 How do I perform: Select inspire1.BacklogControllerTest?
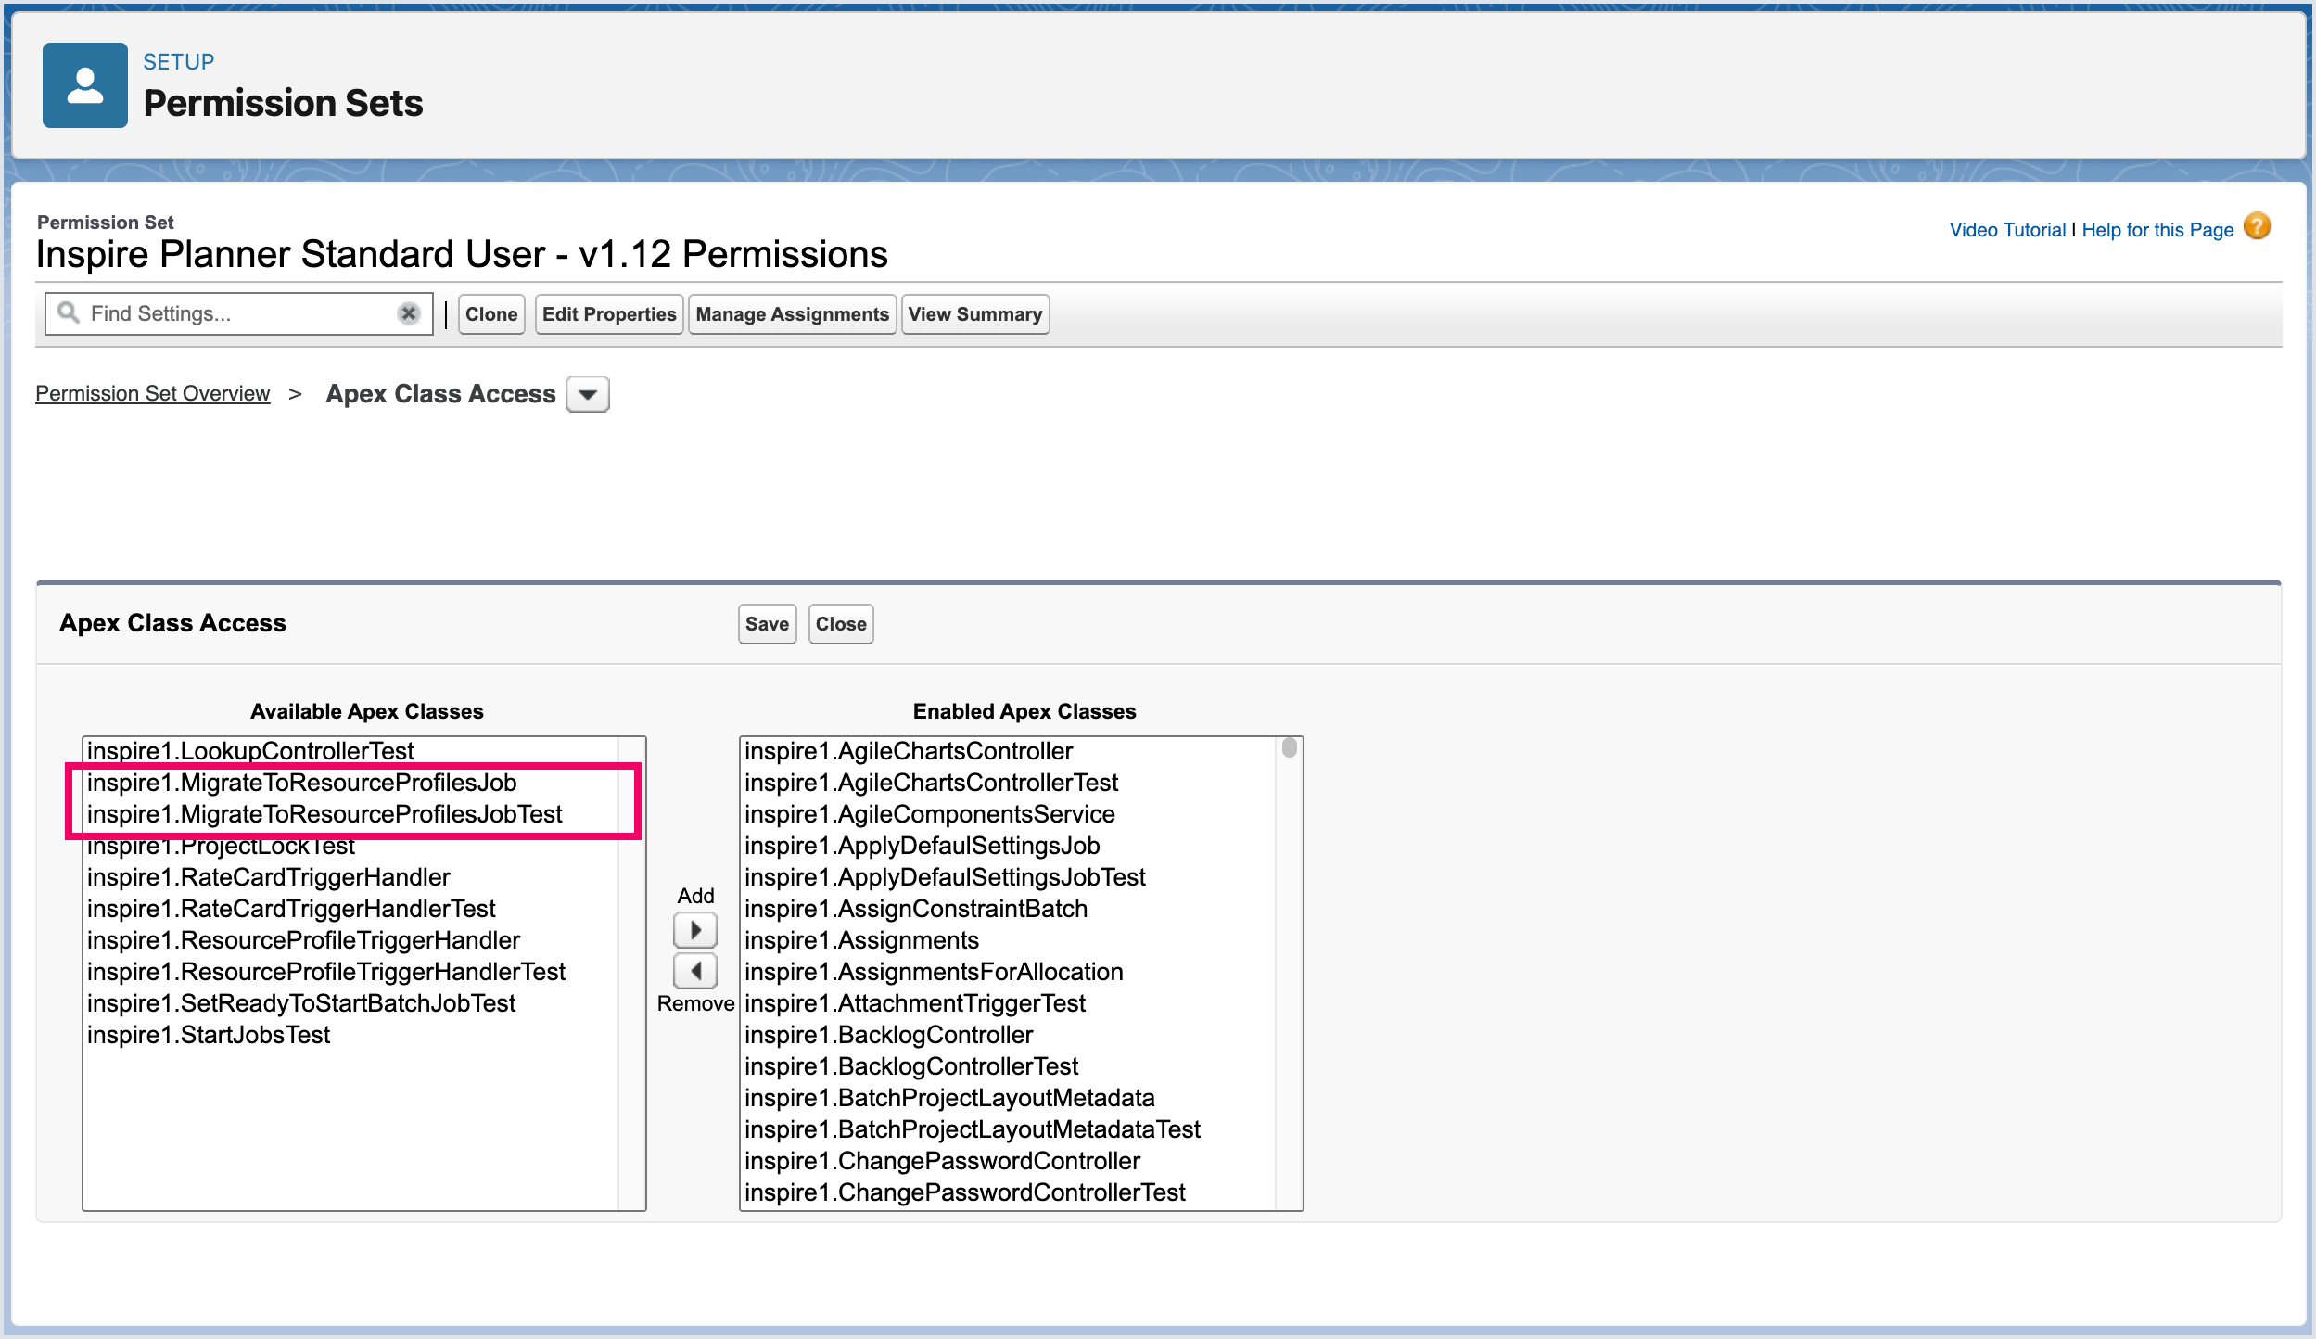1009,1066
